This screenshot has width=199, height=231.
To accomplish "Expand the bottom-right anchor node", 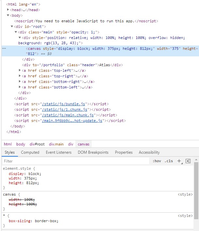I will pos(20,82).
